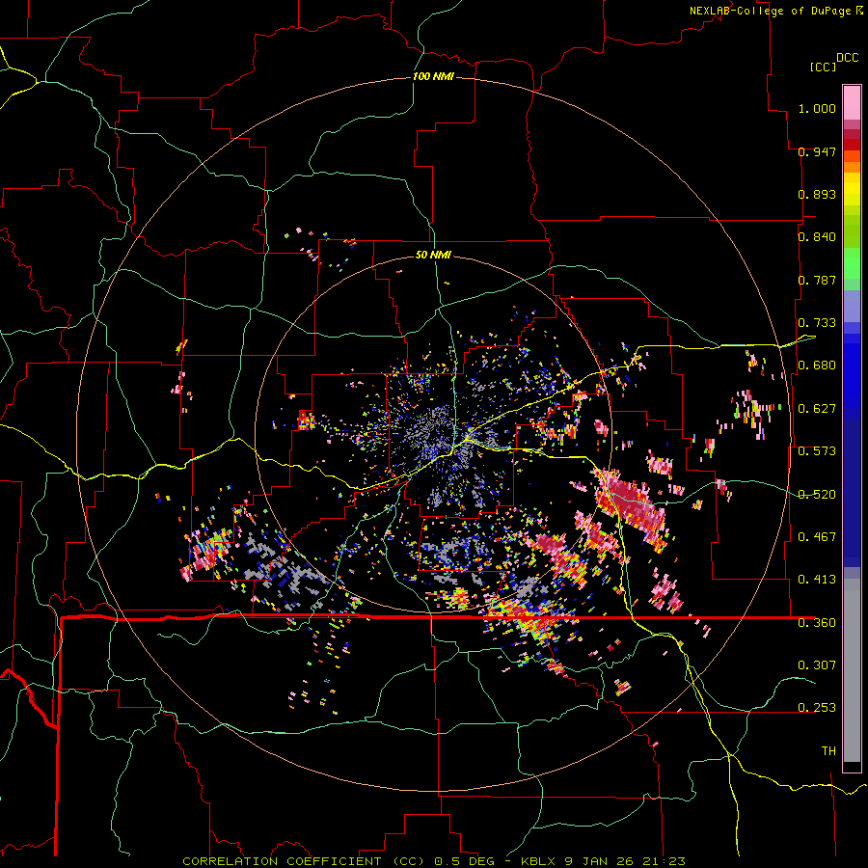The height and width of the screenshot is (868, 868).
Task: Pick the dark red swatch above 0.947
Action: pyautogui.click(x=852, y=144)
